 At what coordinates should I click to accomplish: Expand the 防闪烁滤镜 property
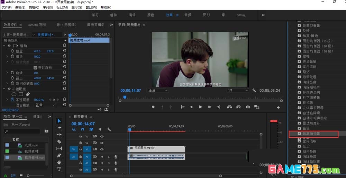point(7,83)
